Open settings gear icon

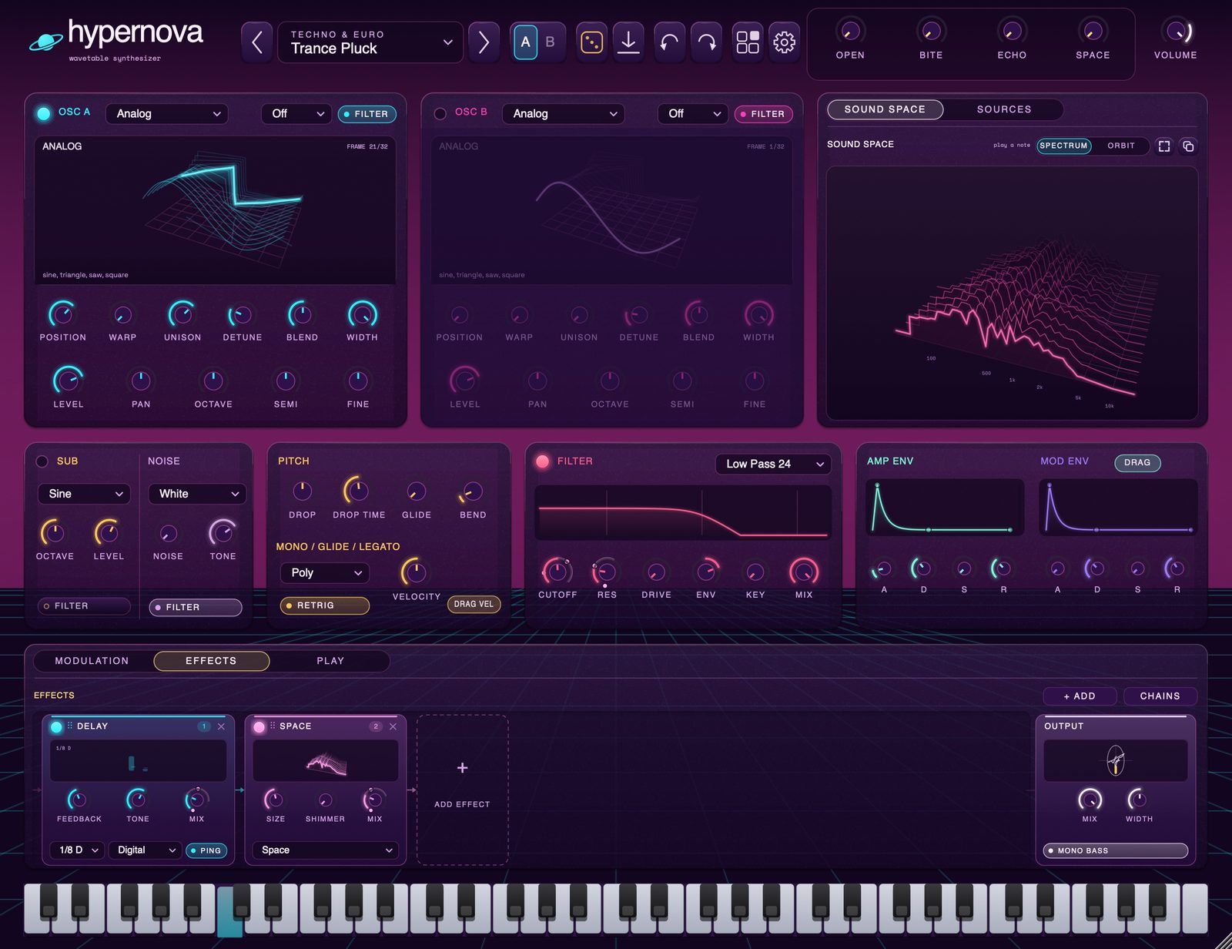click(x=784, y=42)
